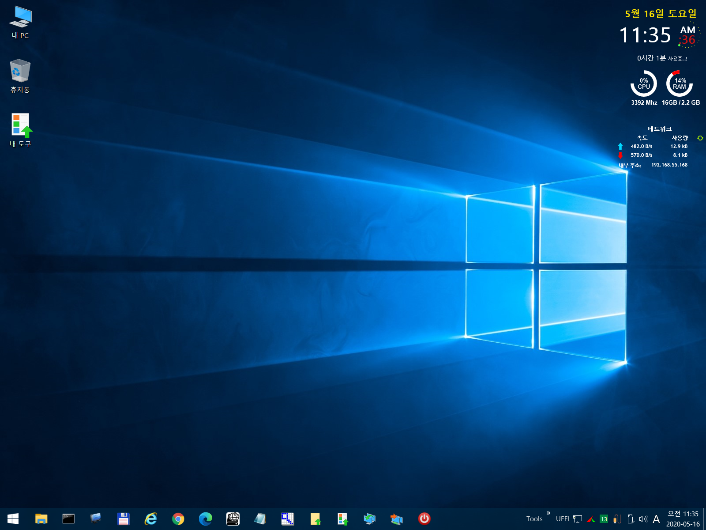This screenshot has height=530, width=706.
Task: Open the 내 도구 desktop shortcut
Action: [x=20, y=130]
